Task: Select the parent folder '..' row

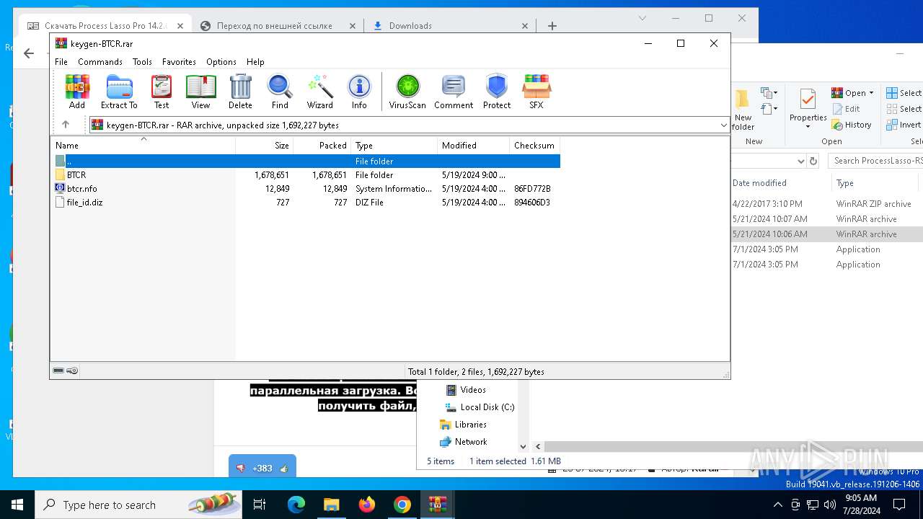Action: point(306,161)
